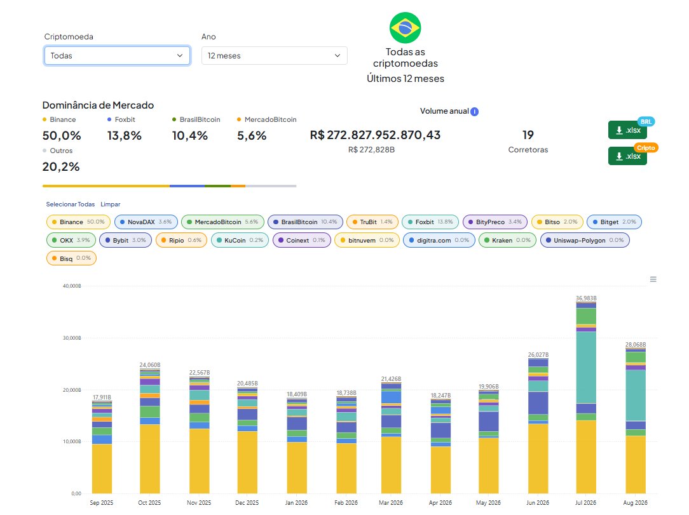Toggle the digitra.com exchange chip
The width and height of the screenshot is (689, 515).
coord(439,240)
